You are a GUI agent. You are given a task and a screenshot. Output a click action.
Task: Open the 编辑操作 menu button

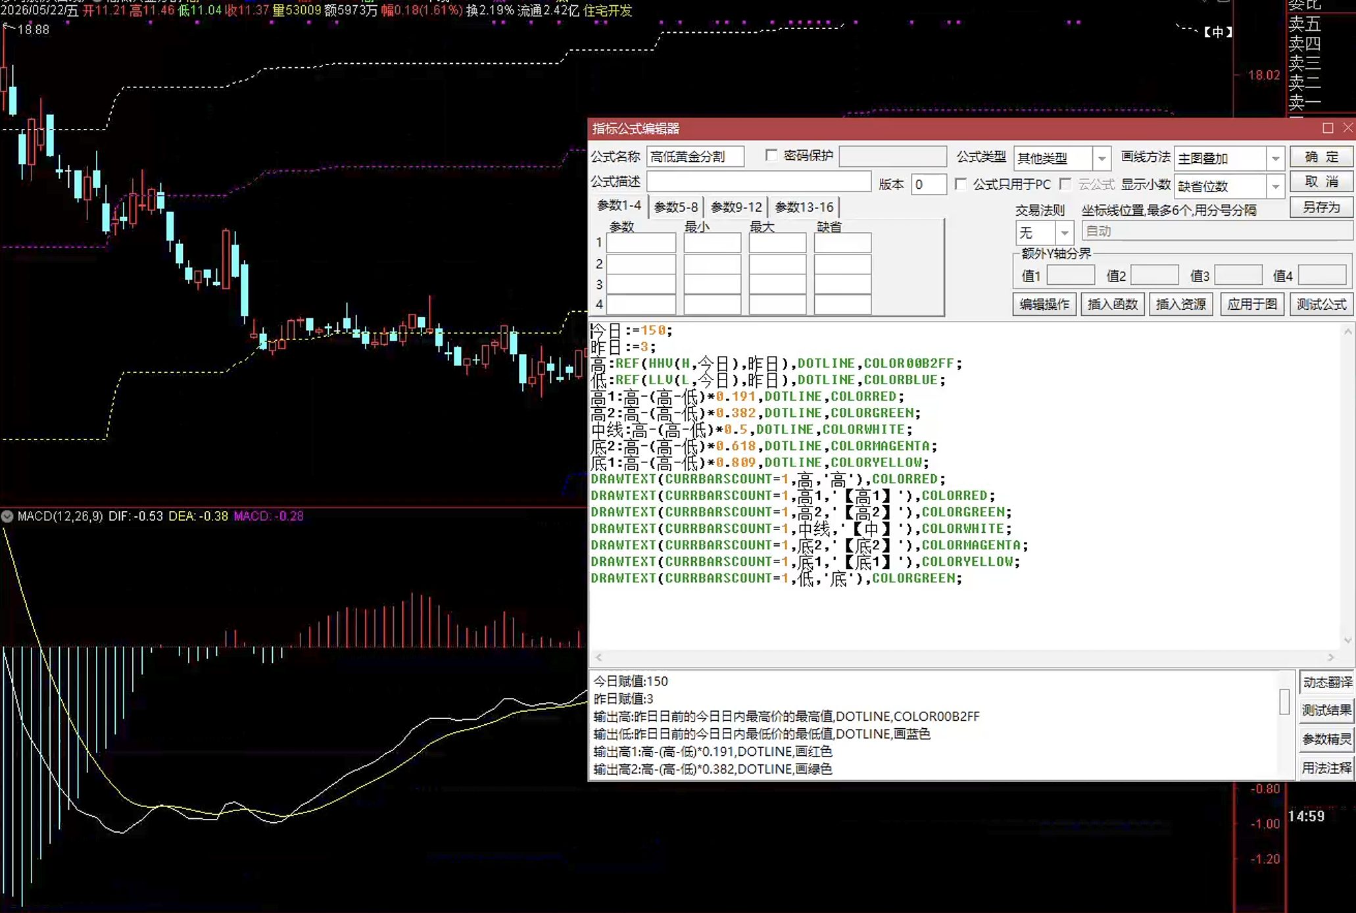[1044, 304]
